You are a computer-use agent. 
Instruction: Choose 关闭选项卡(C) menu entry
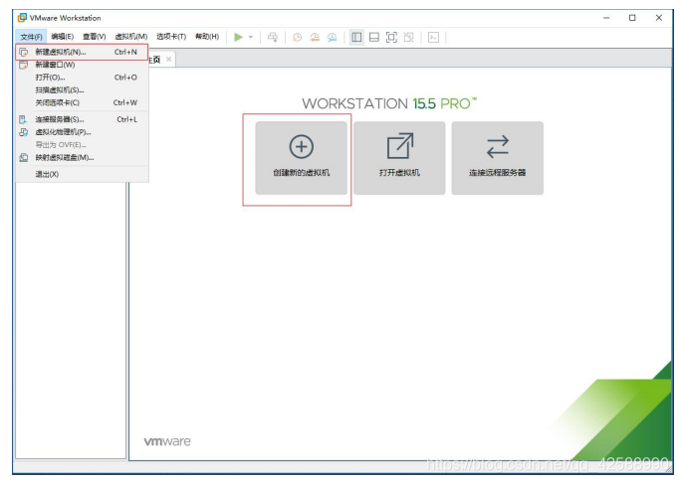(83, 102)
